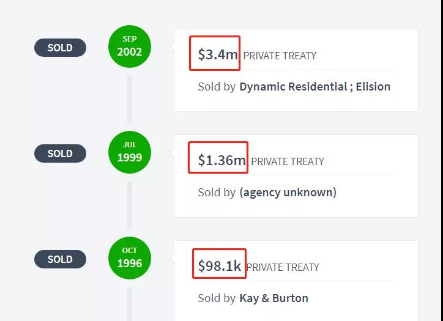443x321 pixels.
Task: Click the Jul 1999 timeline circle
Action: 129,152
